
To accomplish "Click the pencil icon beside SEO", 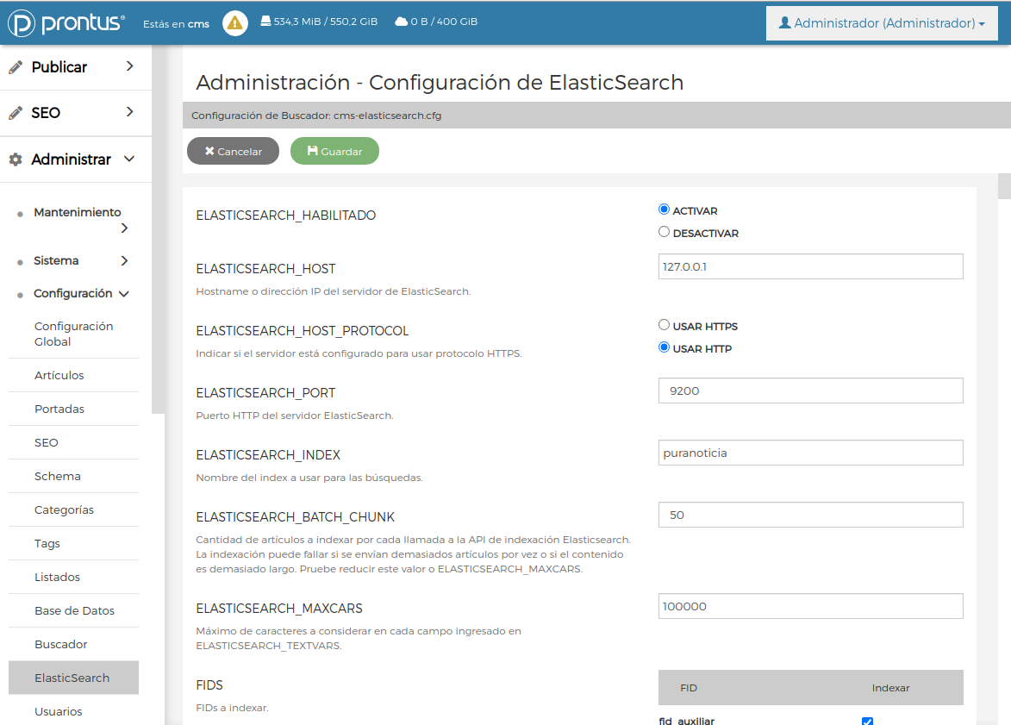I will pyautogui.click(x=16, y=113).
